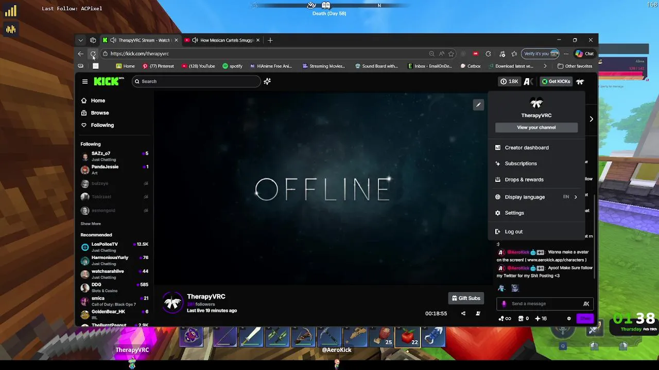
Task: Click View your channel button
Action: (536, 127)
